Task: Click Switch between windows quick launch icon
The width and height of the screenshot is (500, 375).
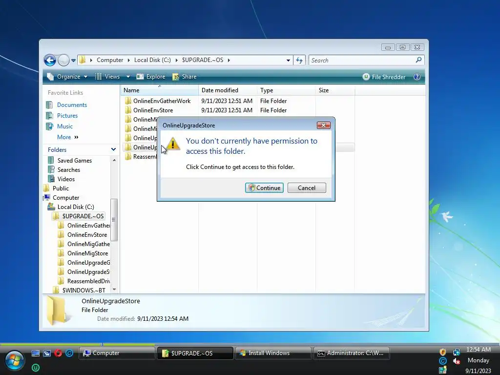Action: point(47,353)
